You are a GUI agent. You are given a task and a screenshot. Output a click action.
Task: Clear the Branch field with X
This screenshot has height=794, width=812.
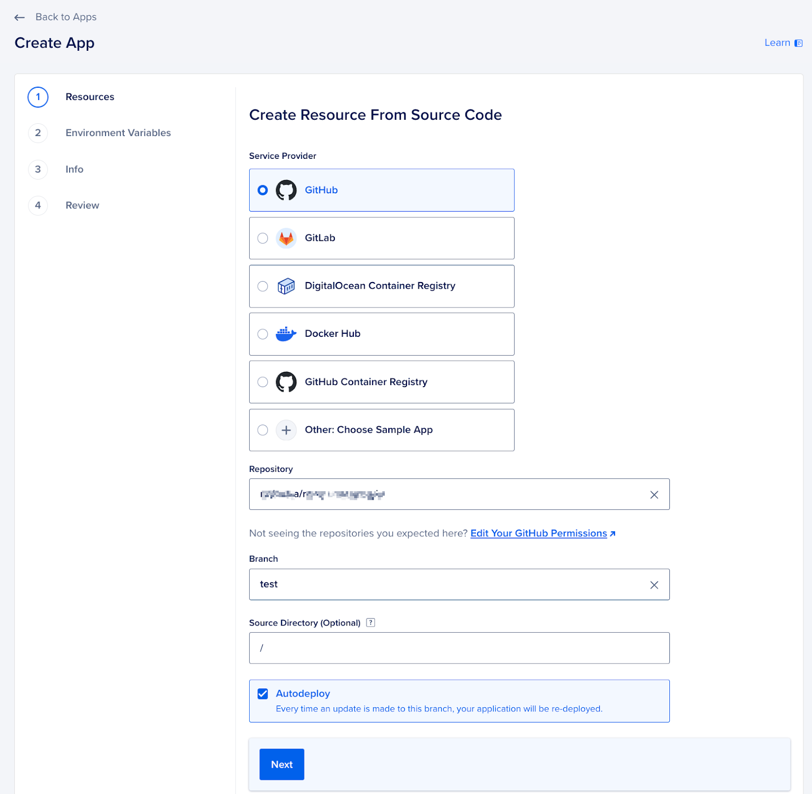654,585
